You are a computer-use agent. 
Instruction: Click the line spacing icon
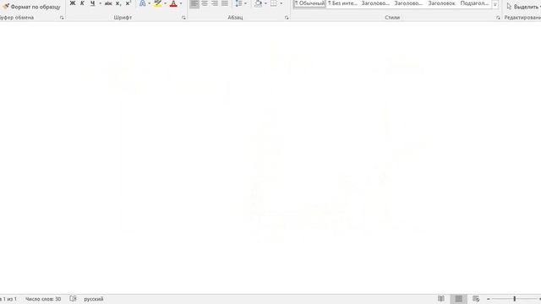(x=238, y=3)
